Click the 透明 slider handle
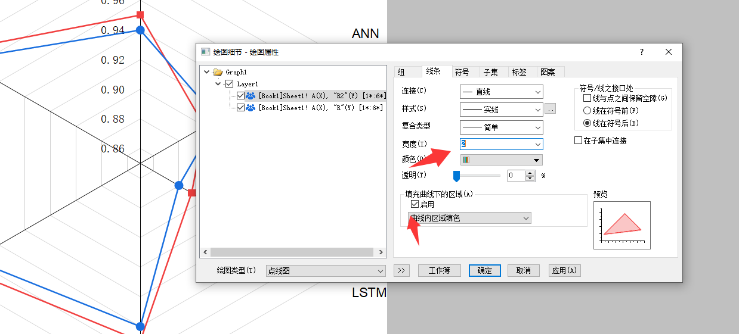This screenshot has width=739, height=334. pyautogui.click(x=456, y=176)
